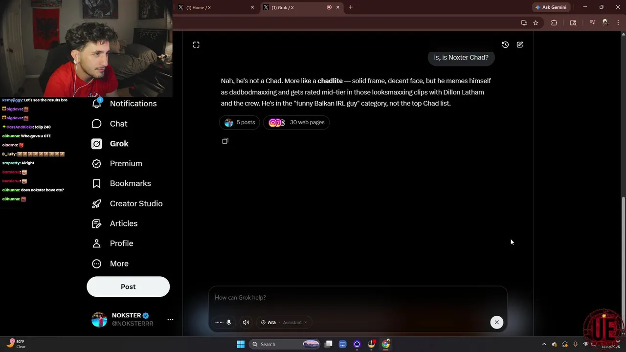Open a new browser tab
The width and height of the screenshot is (626, 352).
click(x=351, y=7)
